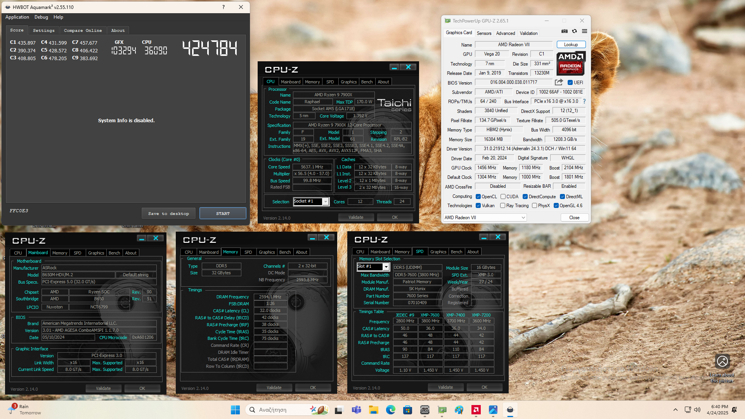The height and width of the screenshot is (419, 745).
Task: Open Microsoft Edge from the taskbar
Action: [x=390, y=410]
